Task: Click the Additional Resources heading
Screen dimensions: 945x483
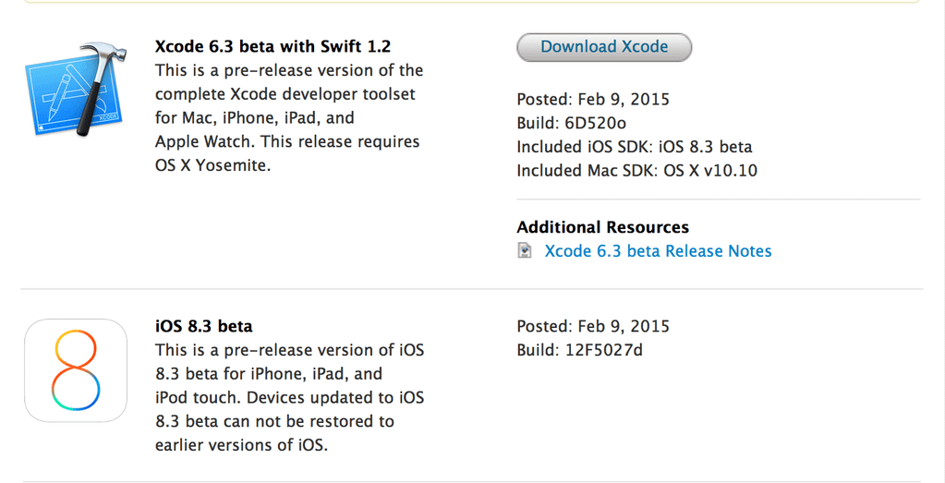Action: [x=602, y=227]
